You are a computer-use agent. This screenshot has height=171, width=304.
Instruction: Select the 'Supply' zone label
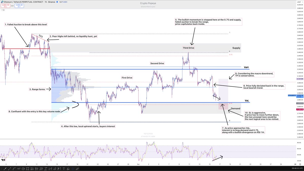(x=236, y=48)
